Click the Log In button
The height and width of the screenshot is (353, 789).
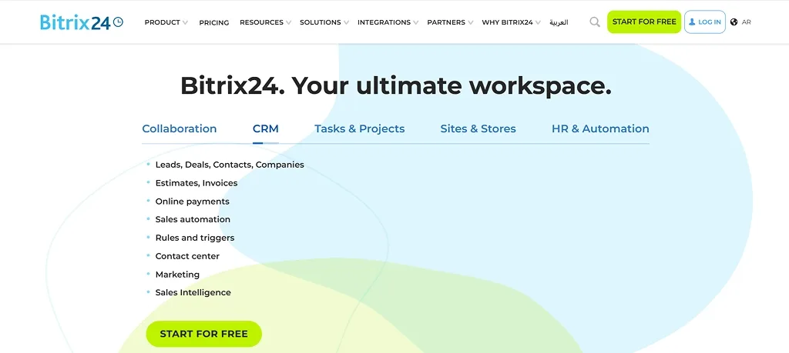704,22
